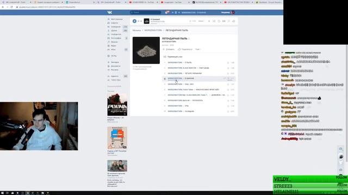Open VK notifications bell
348x195 pixels.
pyautogui.click(x=167, y=12)
